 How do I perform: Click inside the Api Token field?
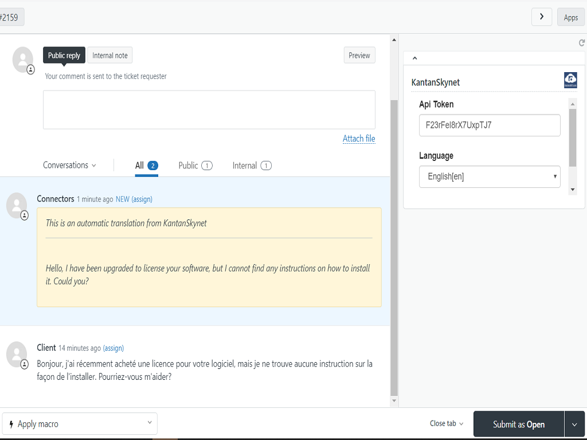click(490, 125)
